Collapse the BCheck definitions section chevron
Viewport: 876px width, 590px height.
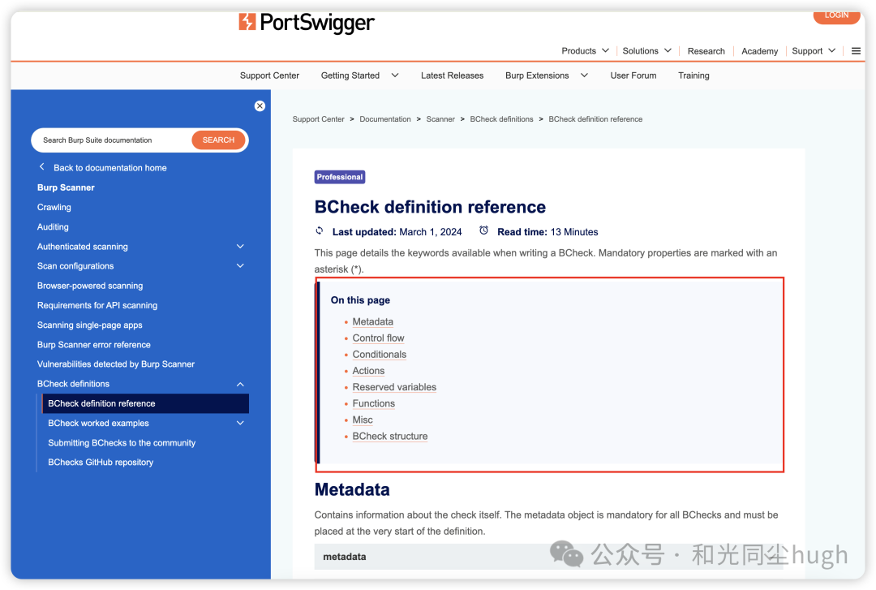tap(240, 384)
